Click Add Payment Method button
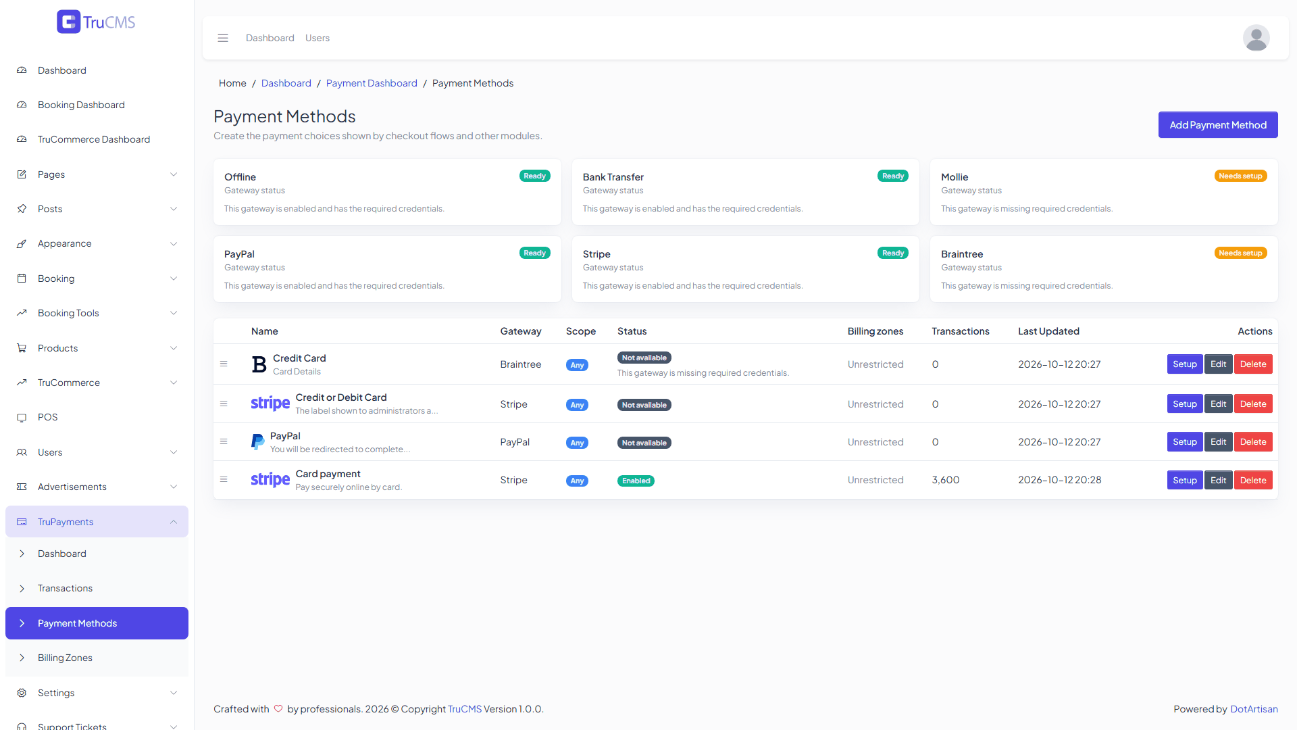 pos(1218,125)
